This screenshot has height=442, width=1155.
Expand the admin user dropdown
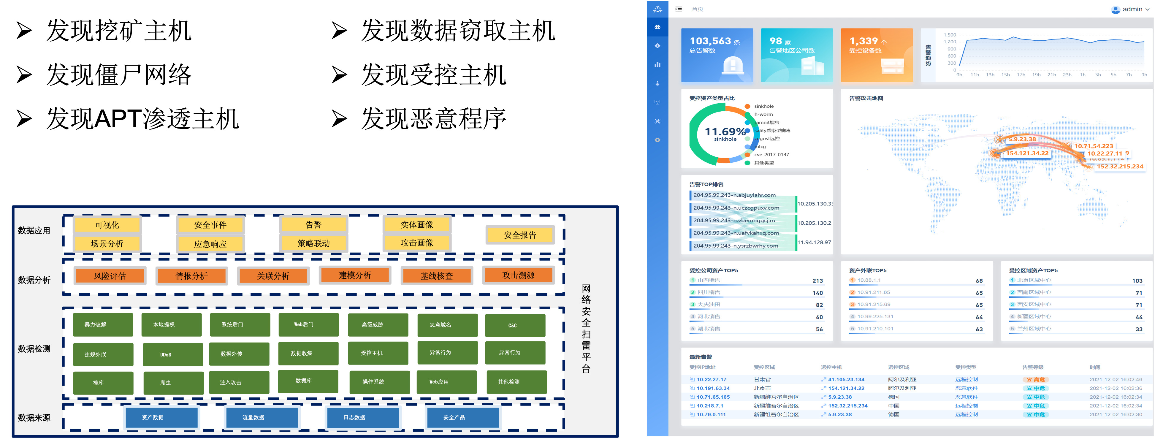(1136, 9)
